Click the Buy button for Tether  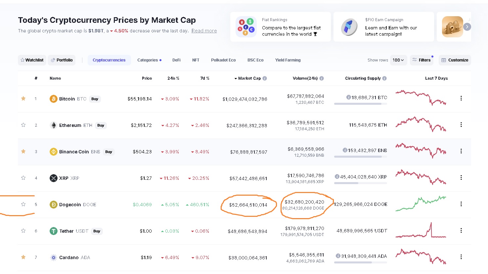97,231
